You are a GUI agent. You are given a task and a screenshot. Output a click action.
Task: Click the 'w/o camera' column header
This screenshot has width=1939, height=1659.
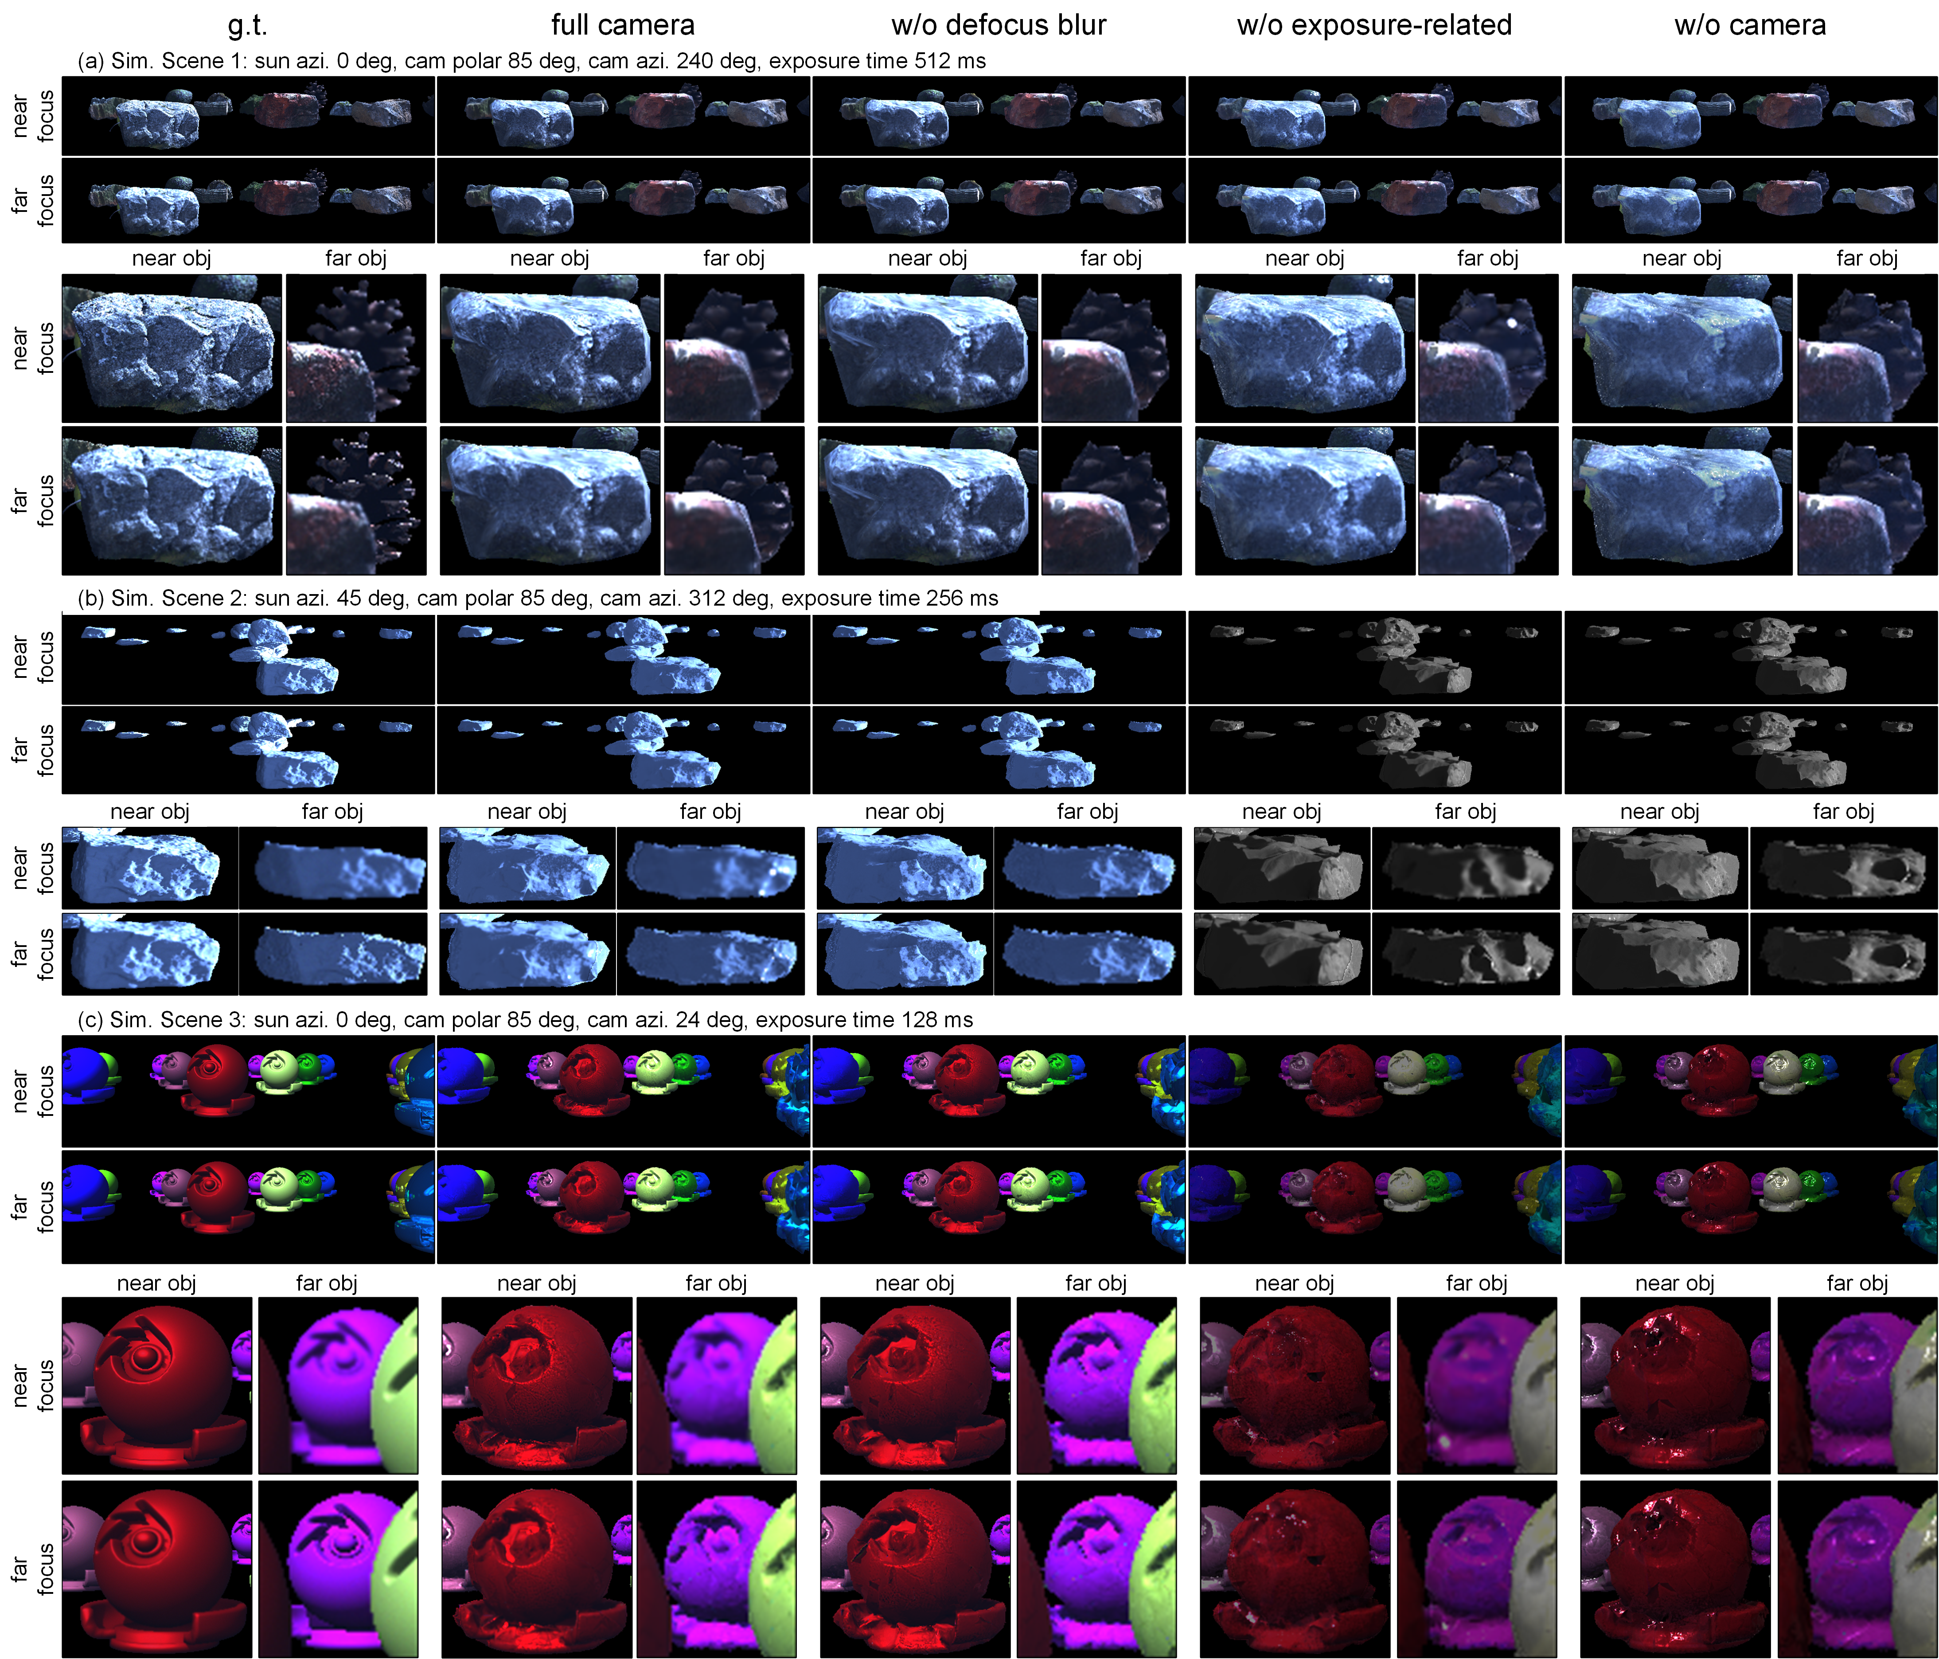1749,25
